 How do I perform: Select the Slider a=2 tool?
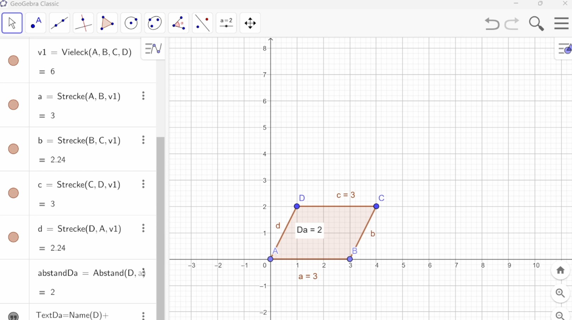click(226, 23)
